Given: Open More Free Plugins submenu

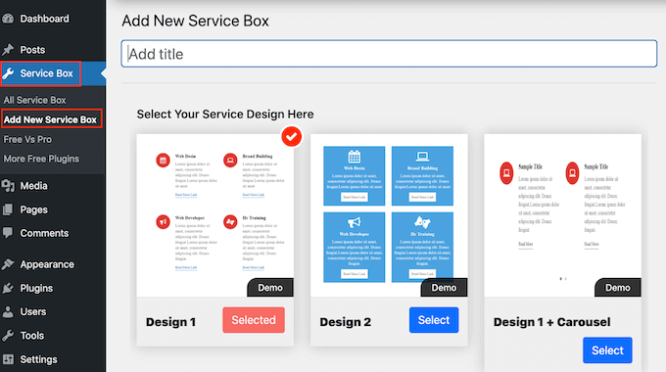Looking at the screenshot, I should click(41, 159).
